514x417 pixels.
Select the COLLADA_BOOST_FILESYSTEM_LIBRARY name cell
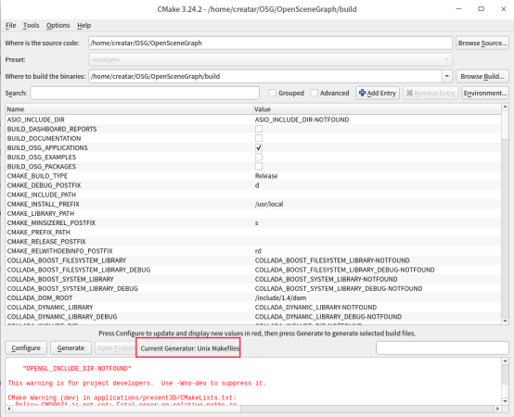pos(67,260)
